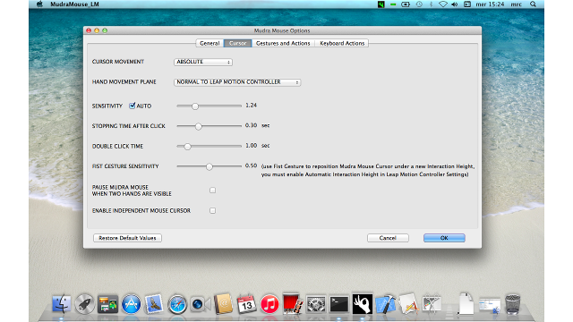This screenshot has width=573, height=322.
Task: Click Fist Gesture Sensitivity slider handle
Action: point(209,166)
